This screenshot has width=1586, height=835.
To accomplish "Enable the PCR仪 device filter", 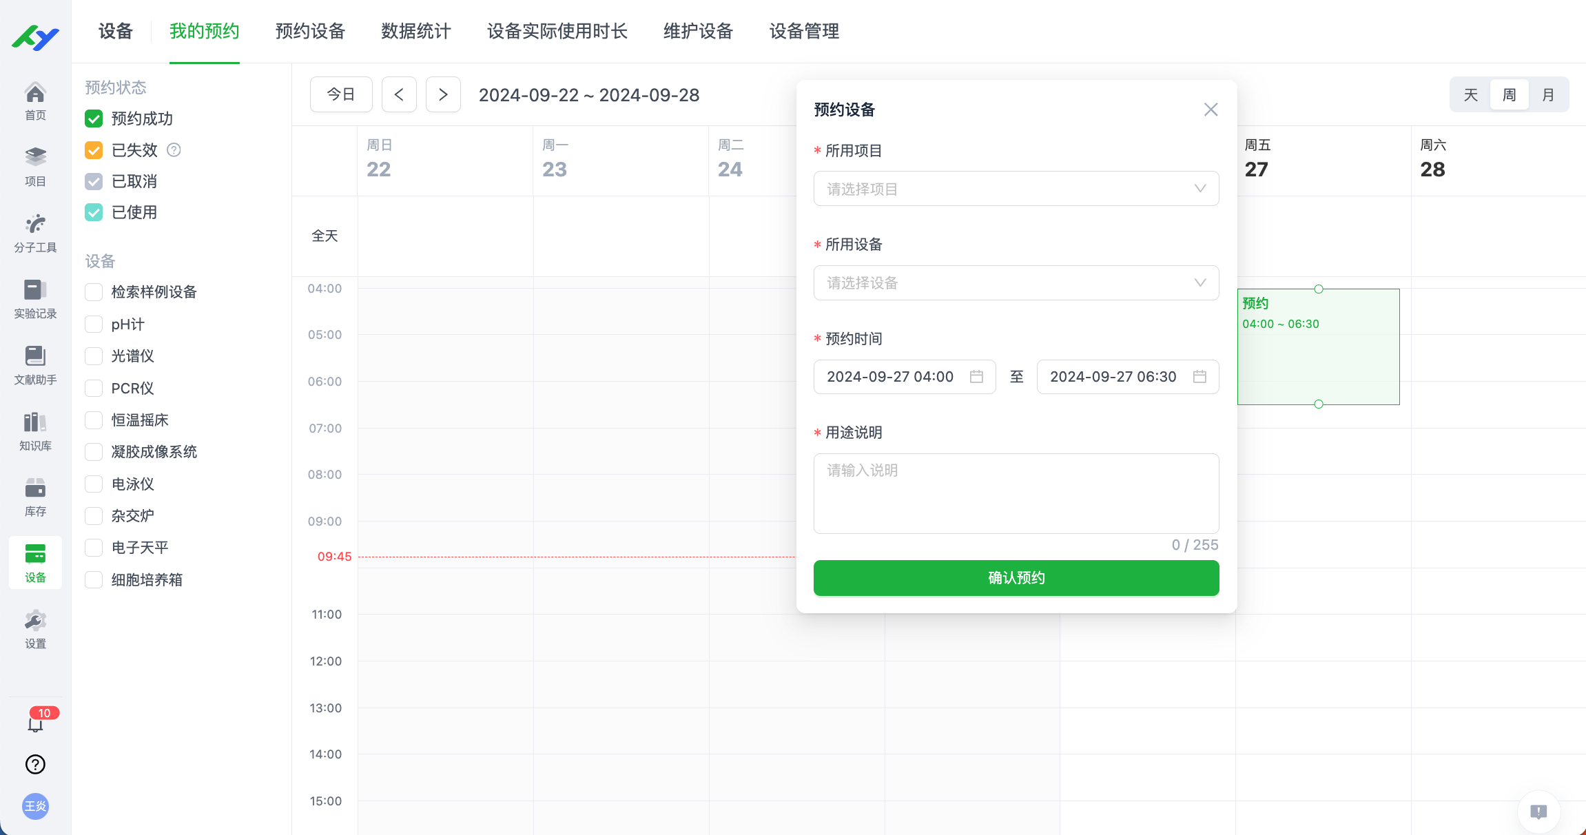I will pyautogui.click(x=94, y=388).
